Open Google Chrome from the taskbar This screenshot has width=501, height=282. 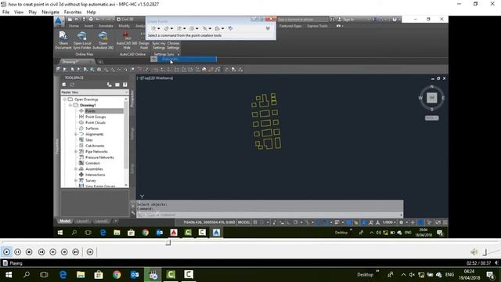[117, 275]
